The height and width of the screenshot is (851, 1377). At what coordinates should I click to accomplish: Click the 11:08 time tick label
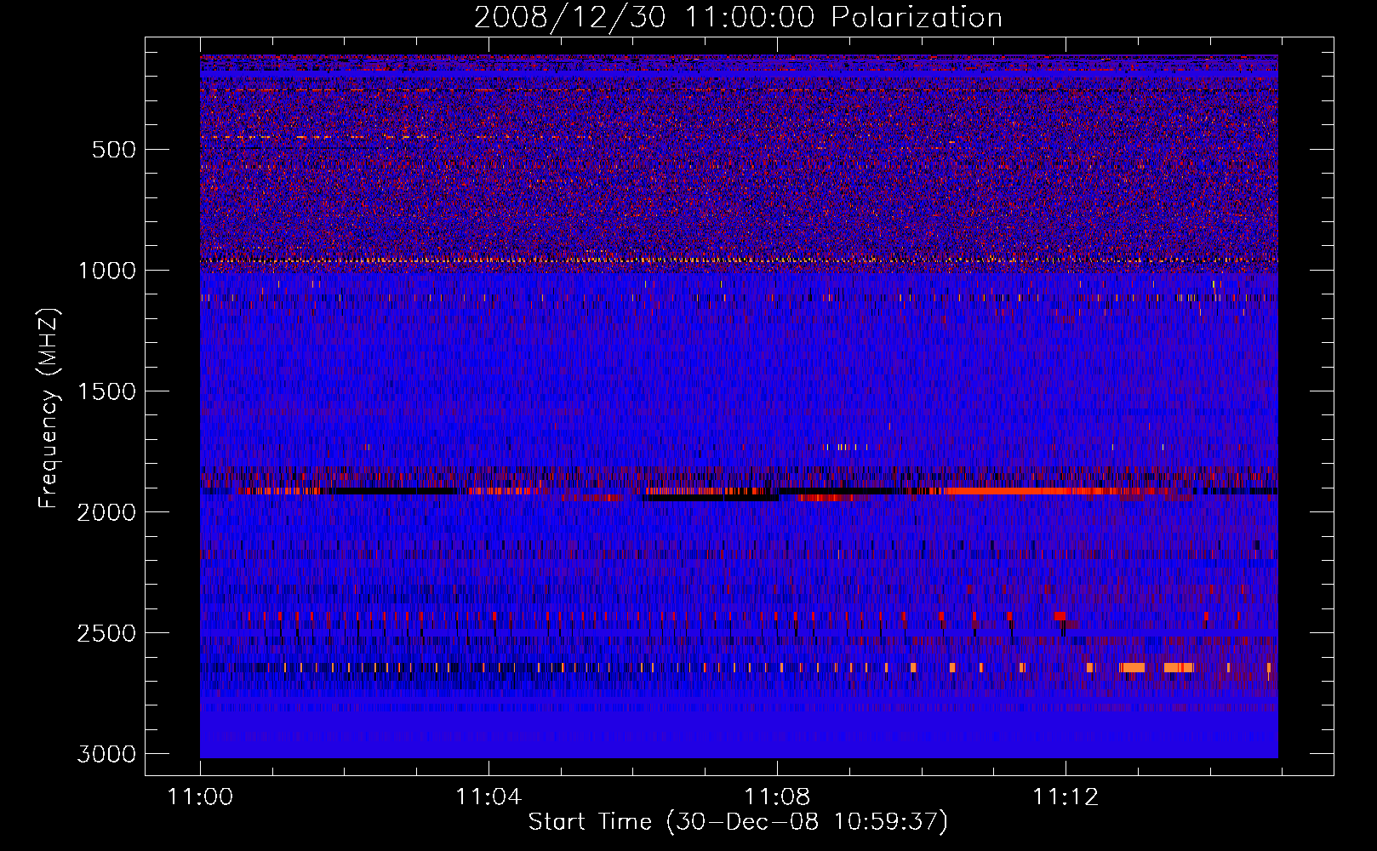pyautogui.click(x=777, y=797)
